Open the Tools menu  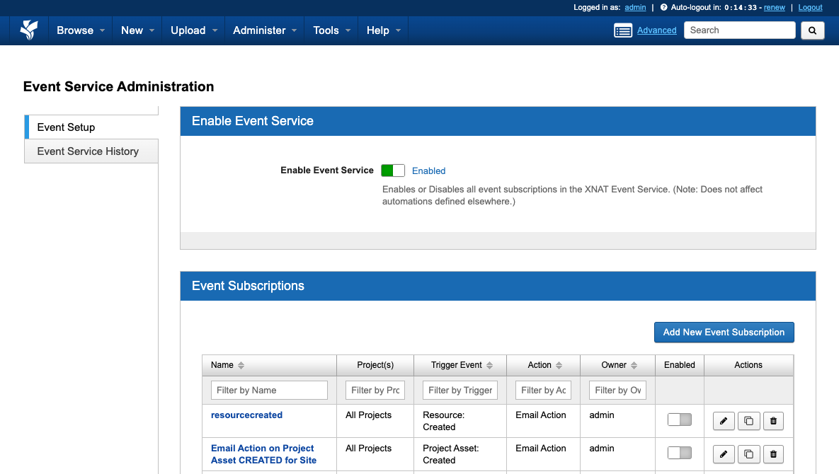pyautogui.click(x=331, y=30)
